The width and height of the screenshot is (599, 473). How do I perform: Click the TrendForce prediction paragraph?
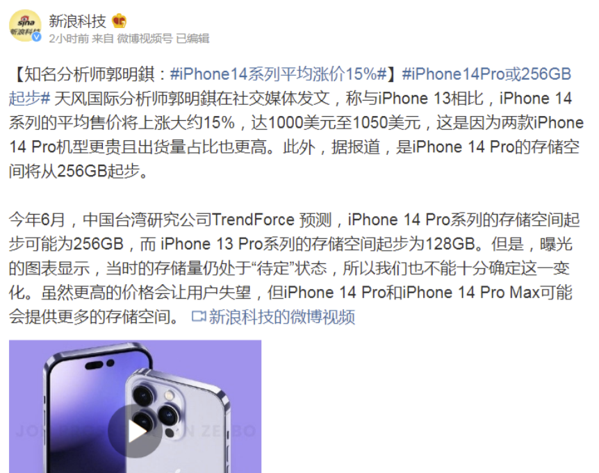[x=294, y=268]
